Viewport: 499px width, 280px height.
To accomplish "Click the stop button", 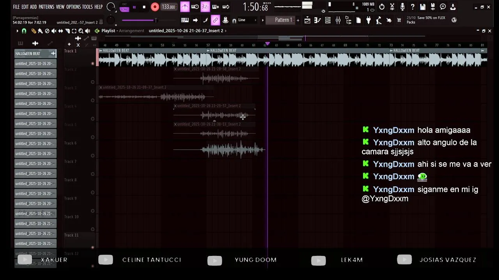I will pos(144,7).
